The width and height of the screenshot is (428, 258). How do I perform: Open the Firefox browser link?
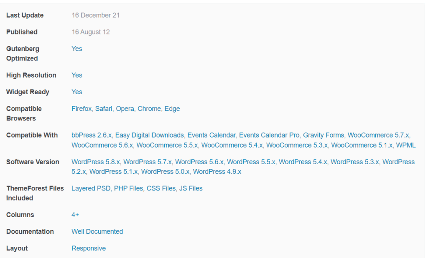pos(82,109)
